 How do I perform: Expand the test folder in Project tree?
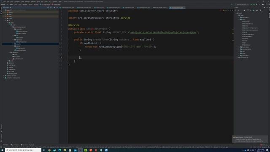[x=8, y=61]
